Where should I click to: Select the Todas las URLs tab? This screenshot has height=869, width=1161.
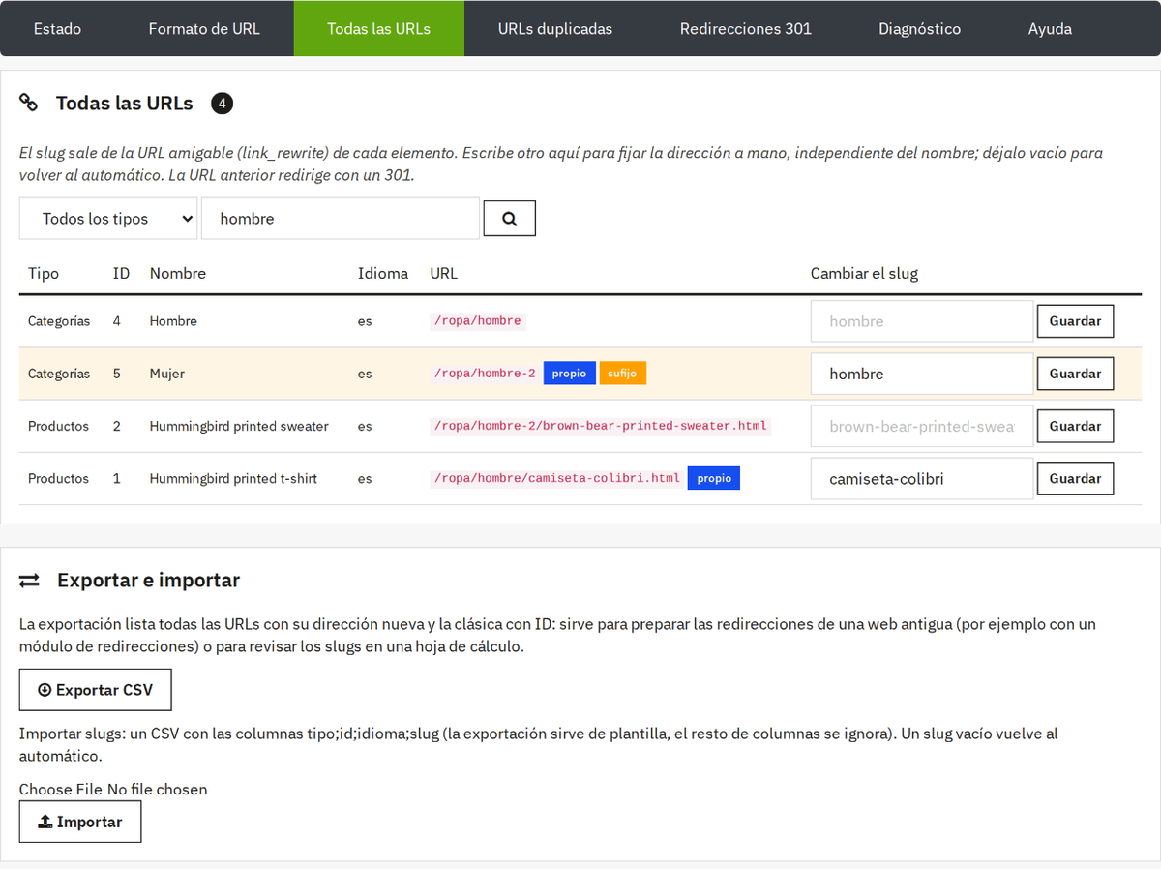pyautogui.click(x=379, y=28)
